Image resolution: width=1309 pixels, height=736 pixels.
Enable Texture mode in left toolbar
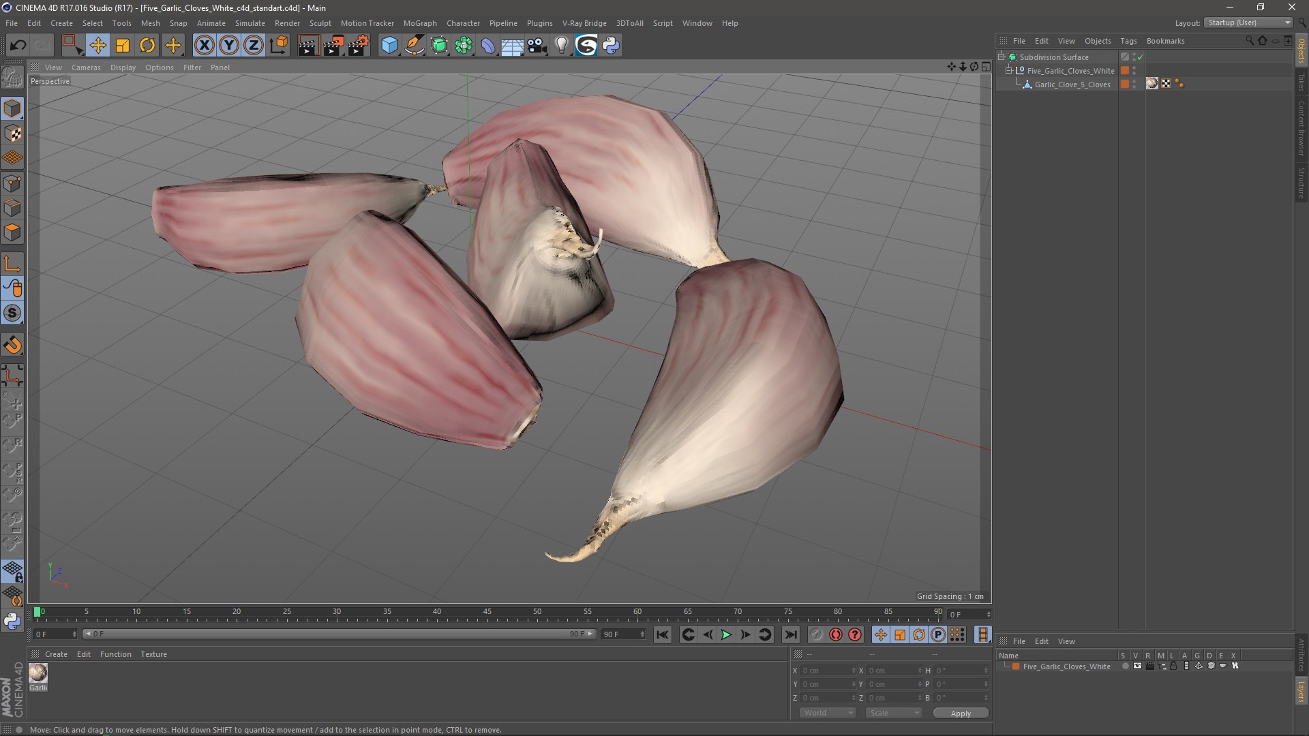[12, 134]
